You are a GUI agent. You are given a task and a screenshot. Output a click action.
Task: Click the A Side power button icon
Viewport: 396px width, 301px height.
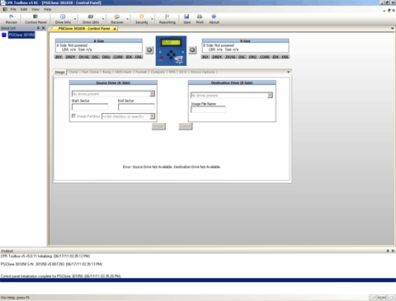149,50
